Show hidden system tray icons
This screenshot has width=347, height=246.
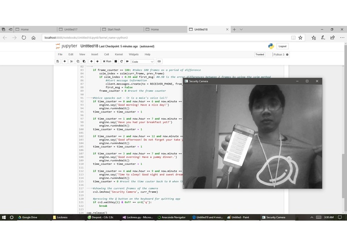tap(312, 217)
